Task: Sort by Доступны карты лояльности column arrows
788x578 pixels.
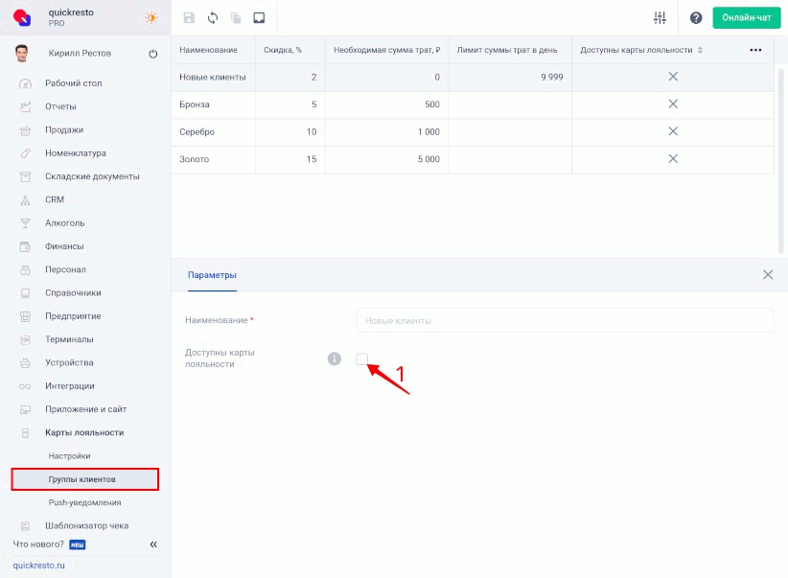Action: (700, 50)
